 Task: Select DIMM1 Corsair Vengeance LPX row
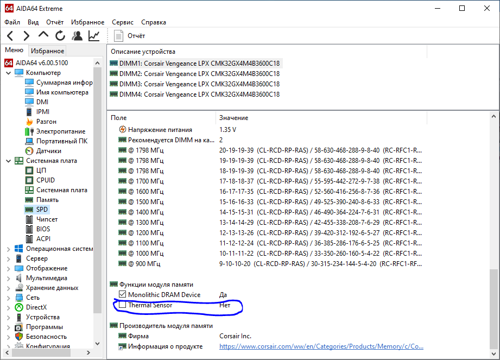coord(195,63)
